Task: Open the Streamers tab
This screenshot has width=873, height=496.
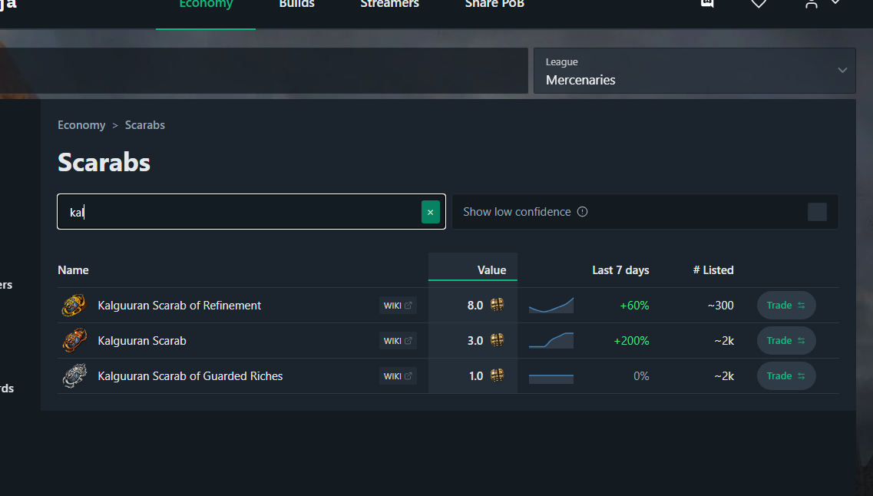Action: point(389,5)
